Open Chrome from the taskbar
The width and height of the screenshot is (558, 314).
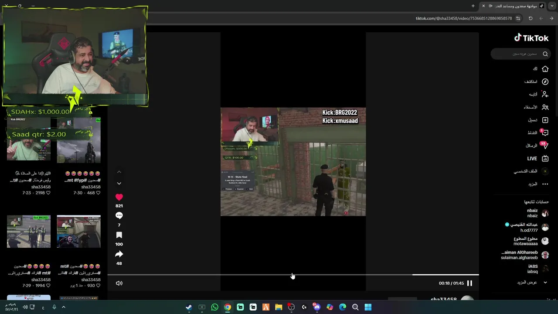pos(228,307)
